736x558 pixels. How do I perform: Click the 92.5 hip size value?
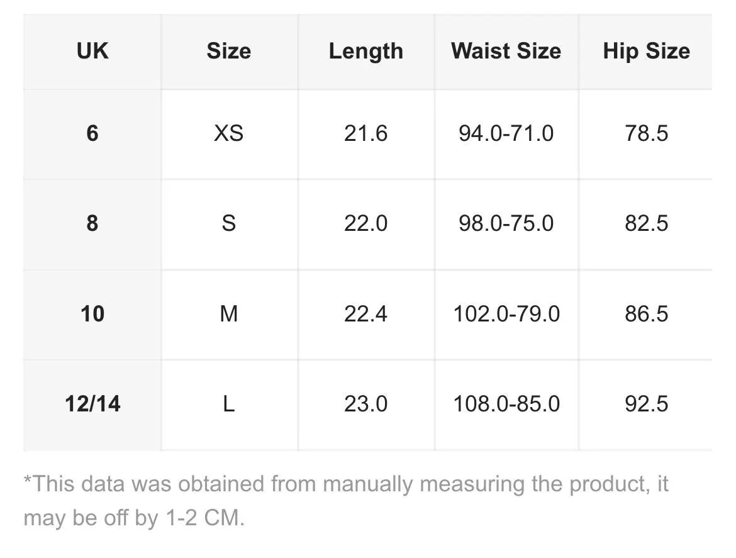[x=646, y=403]
